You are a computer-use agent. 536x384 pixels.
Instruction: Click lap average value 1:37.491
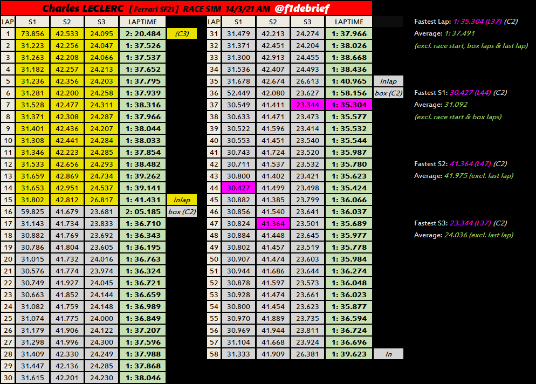click(459, 33)
